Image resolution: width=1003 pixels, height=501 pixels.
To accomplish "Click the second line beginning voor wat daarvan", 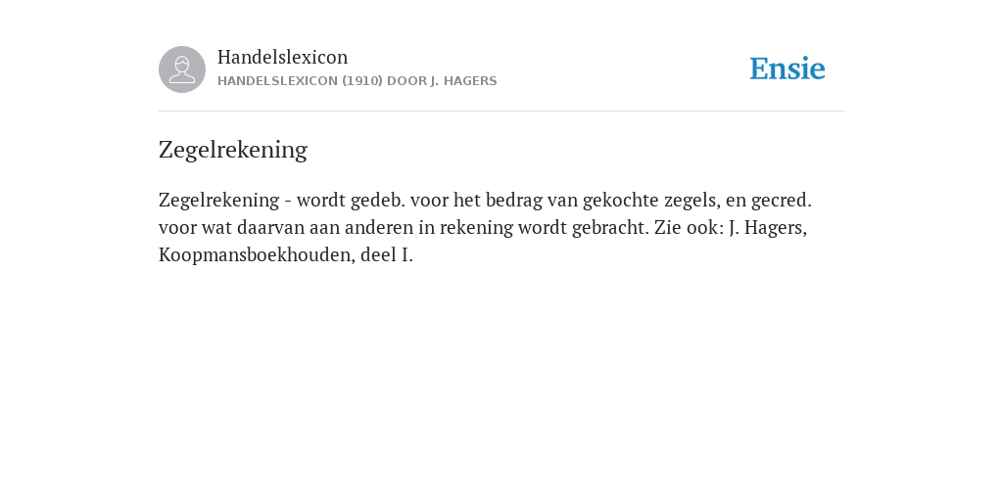I will (483, 227).
